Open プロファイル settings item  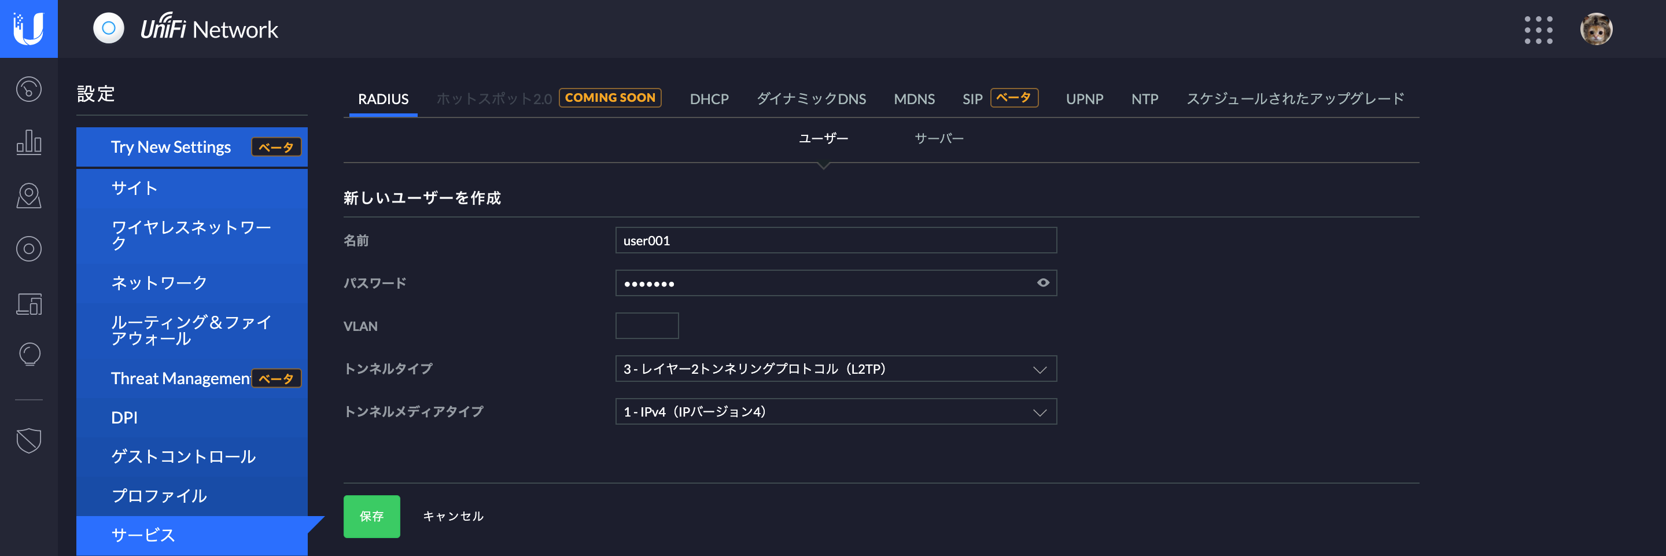191,496
